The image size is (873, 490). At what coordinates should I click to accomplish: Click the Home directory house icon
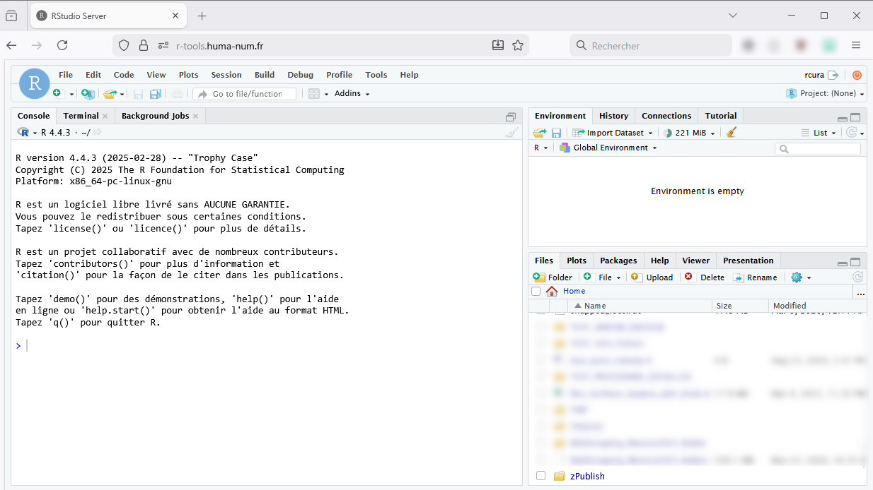point(552,291)
